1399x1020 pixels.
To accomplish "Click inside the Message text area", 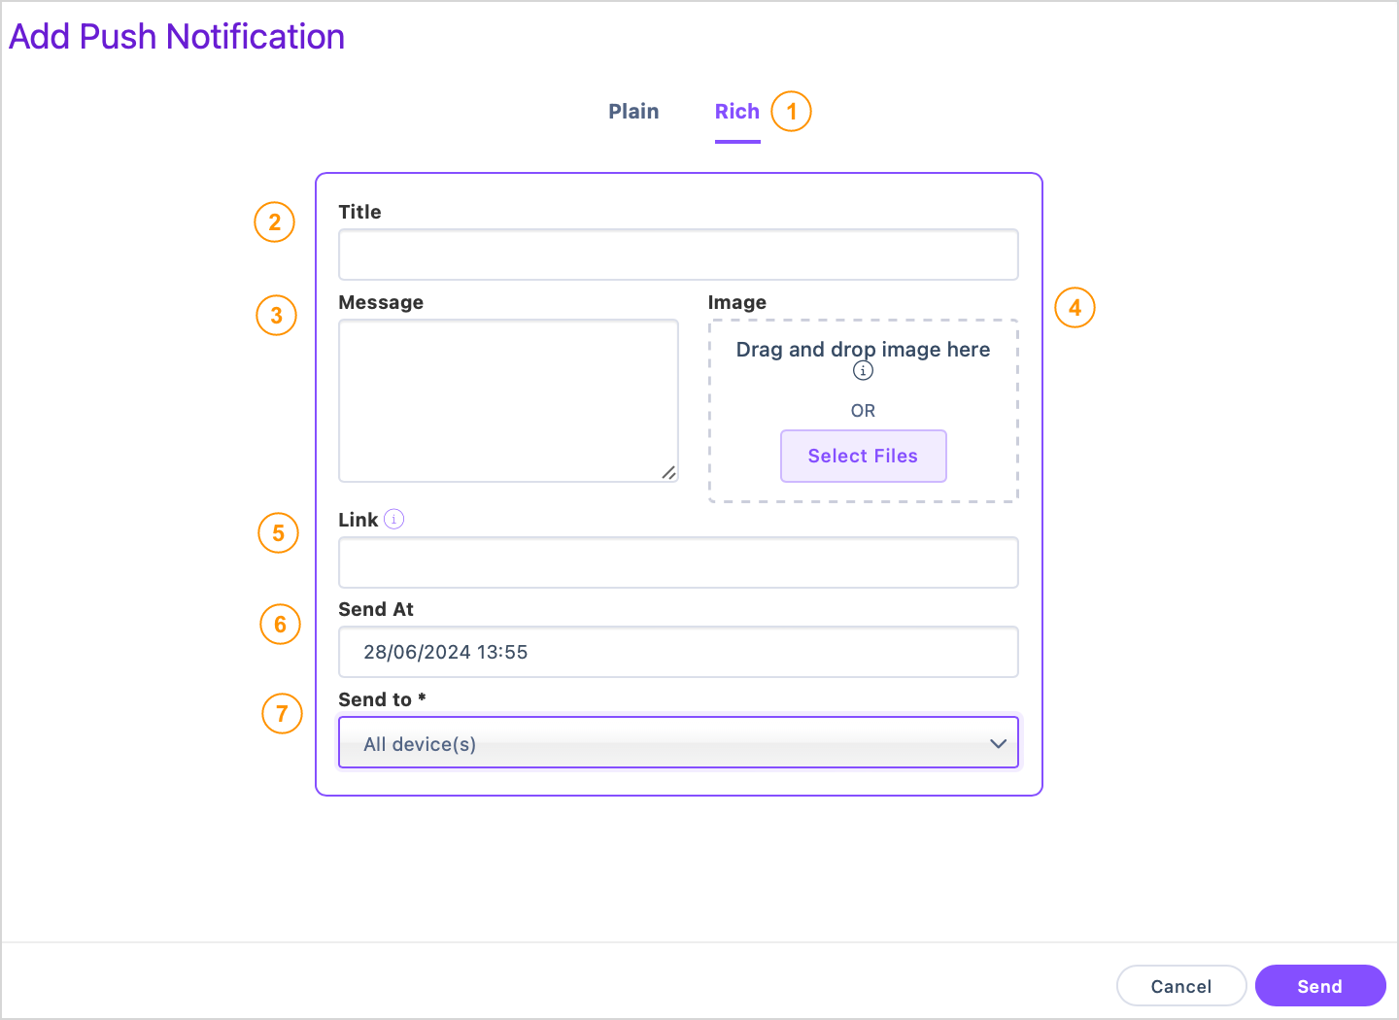I will (x=508, y=401).
